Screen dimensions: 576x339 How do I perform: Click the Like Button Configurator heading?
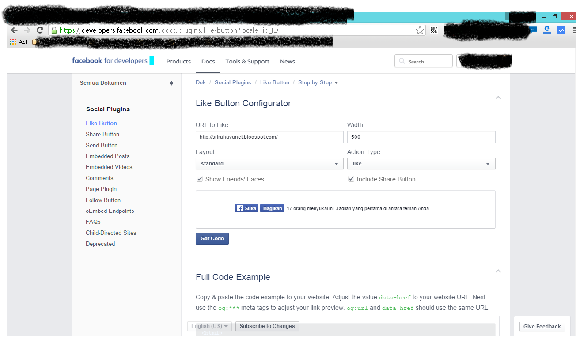pyautogui.click(x=243, y=104)
